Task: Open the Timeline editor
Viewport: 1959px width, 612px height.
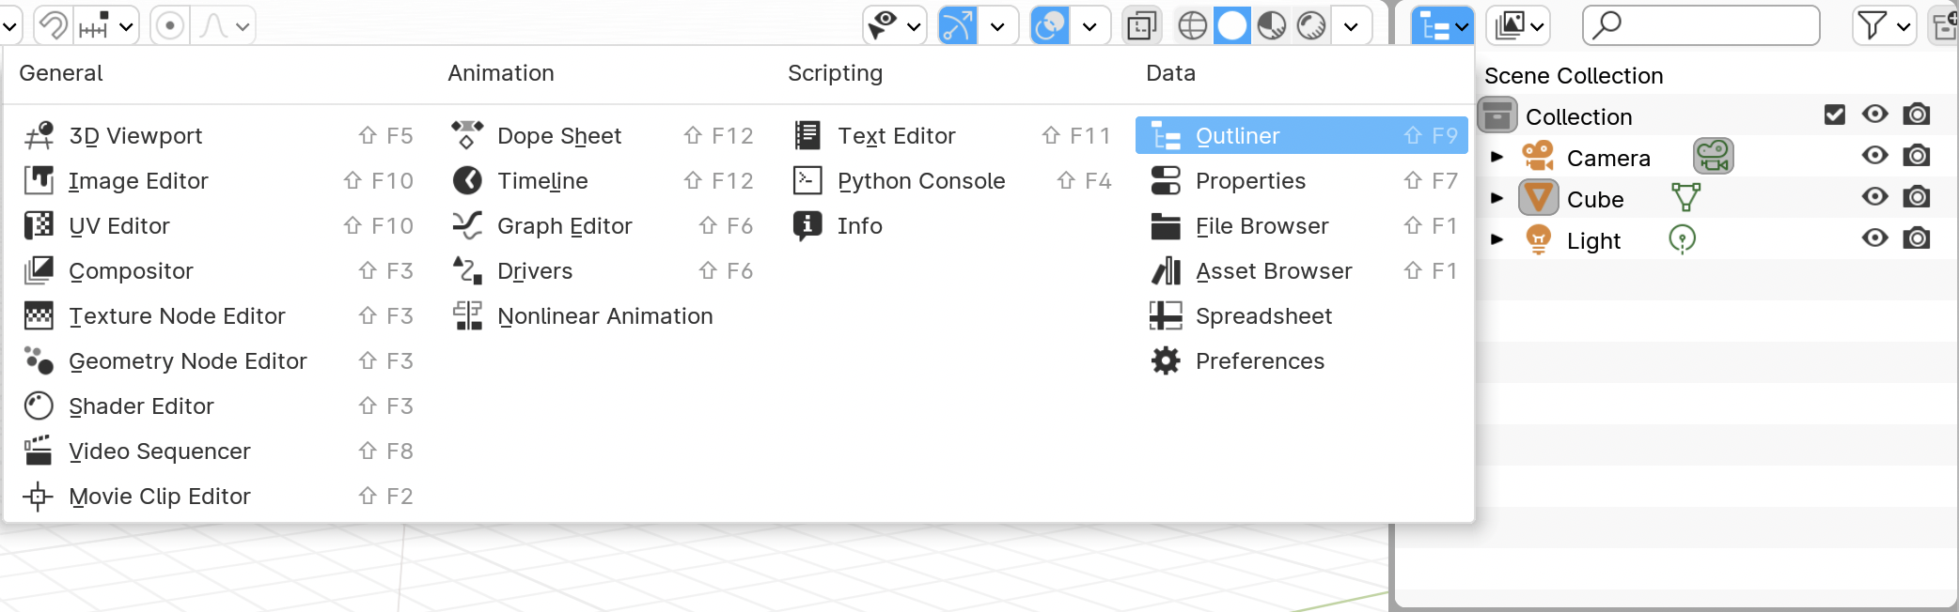Action: coord(602,181)
